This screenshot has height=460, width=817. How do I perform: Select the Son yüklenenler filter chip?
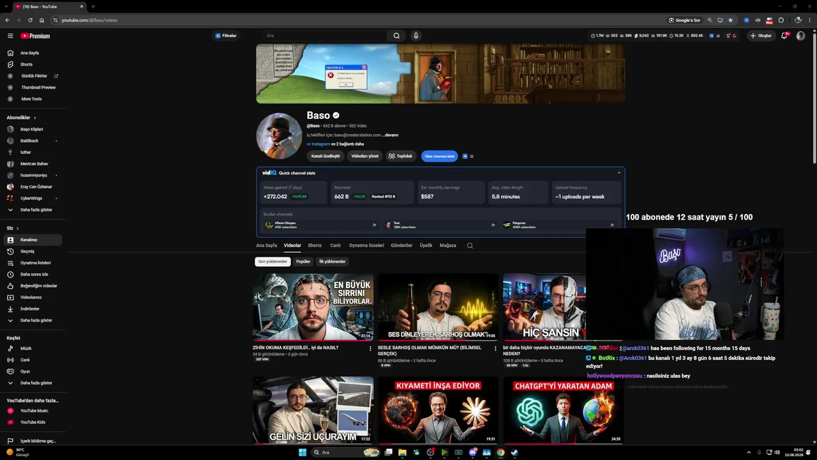pyautogui.click(x=273, y=261)
